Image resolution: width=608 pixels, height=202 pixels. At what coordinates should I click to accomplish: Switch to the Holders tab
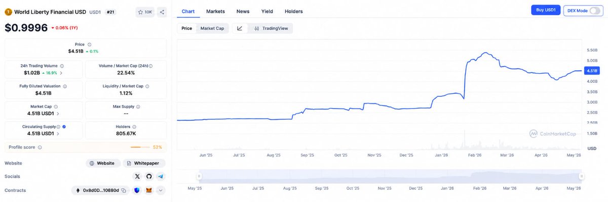coord(294,11)
